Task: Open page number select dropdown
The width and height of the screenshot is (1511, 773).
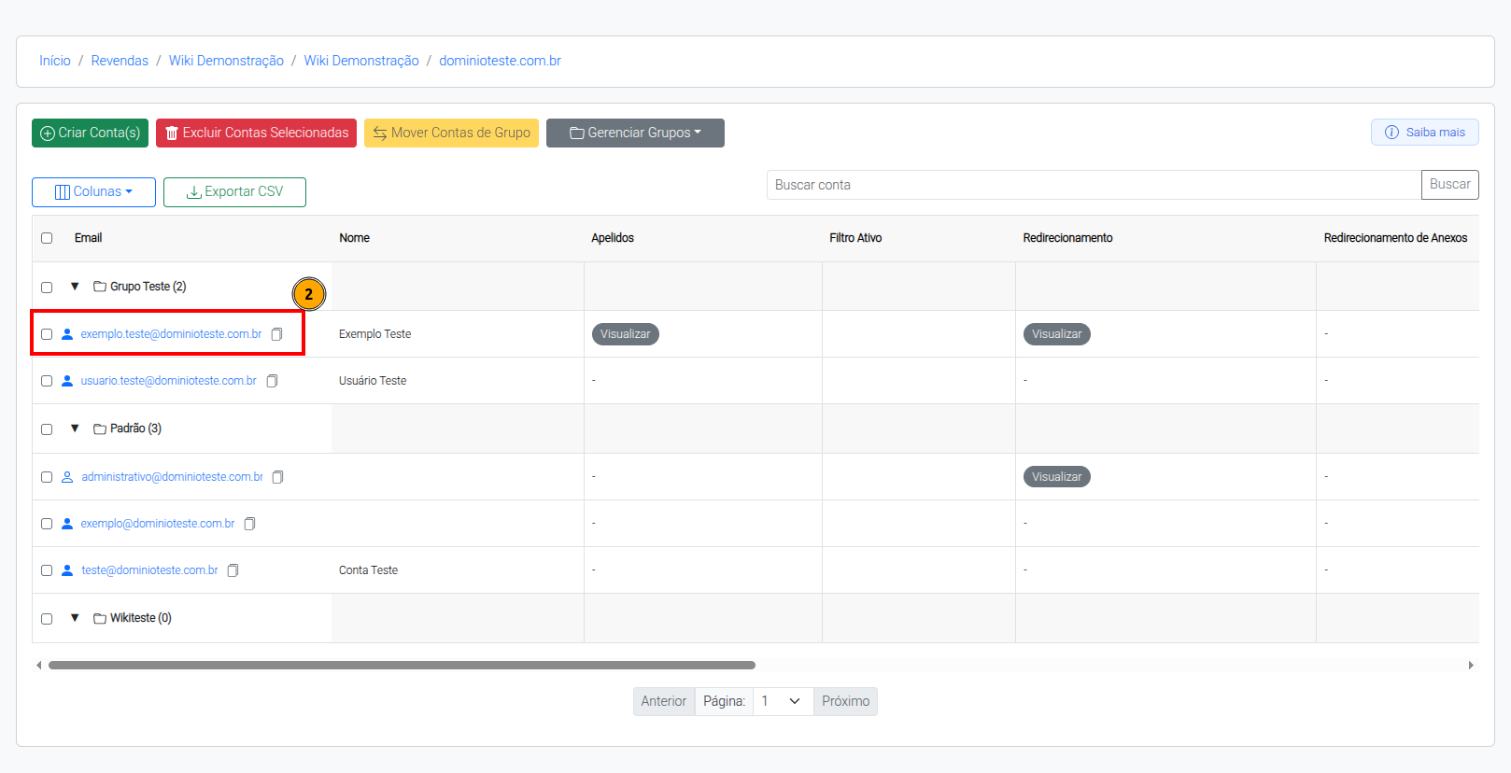Action: tap(783, 701)
